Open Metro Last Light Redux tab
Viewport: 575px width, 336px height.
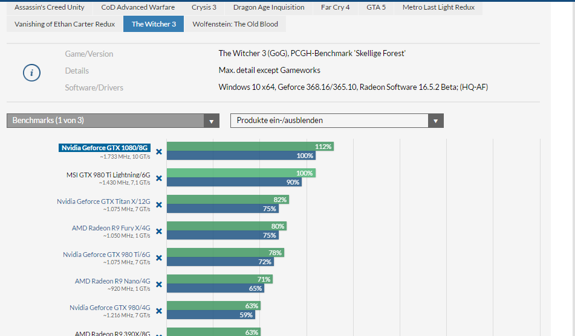coord(438,7)
